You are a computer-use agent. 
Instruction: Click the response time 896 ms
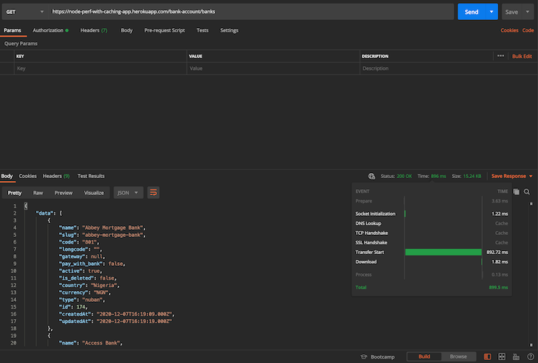point(439,176)
